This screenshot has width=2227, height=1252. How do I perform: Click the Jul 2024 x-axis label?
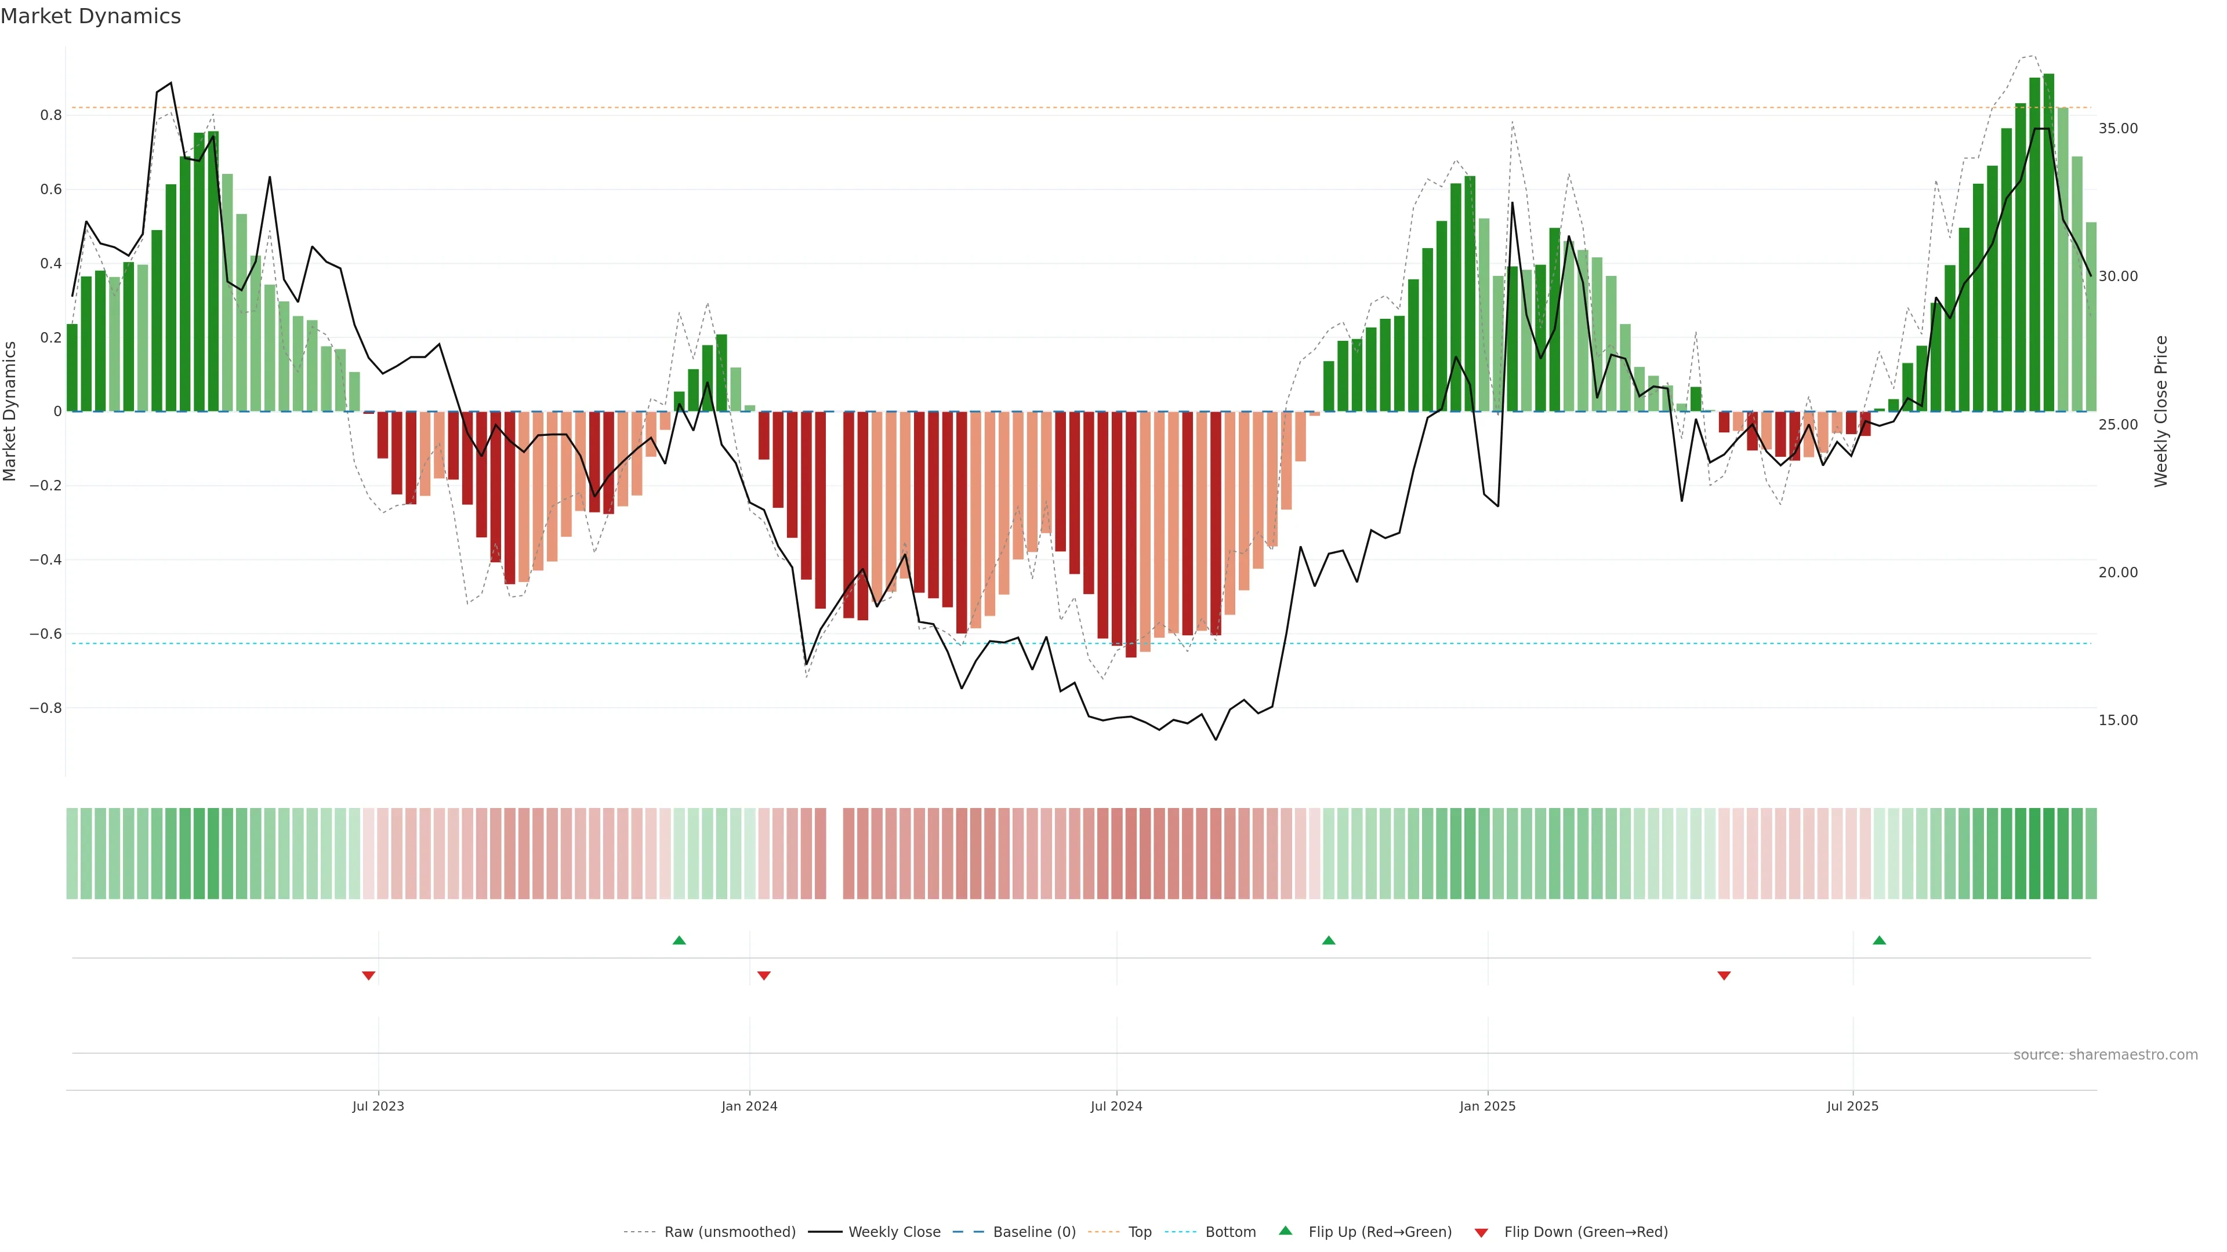click(1116, 1106)
